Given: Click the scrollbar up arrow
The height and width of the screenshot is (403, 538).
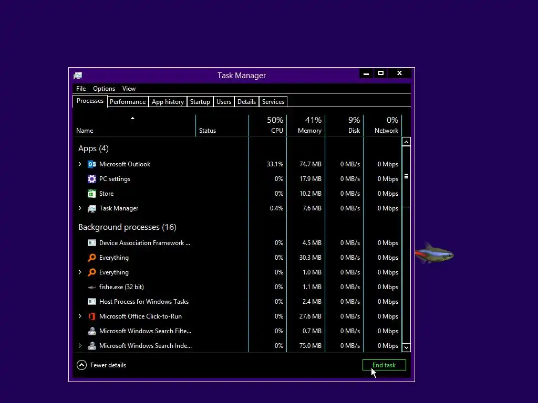Looking at the screenshot, I should click(x=406, y=142).
